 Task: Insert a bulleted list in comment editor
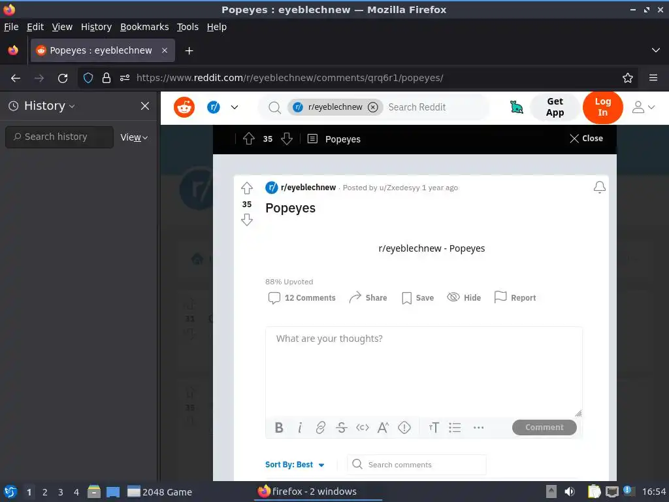[455, 427]
